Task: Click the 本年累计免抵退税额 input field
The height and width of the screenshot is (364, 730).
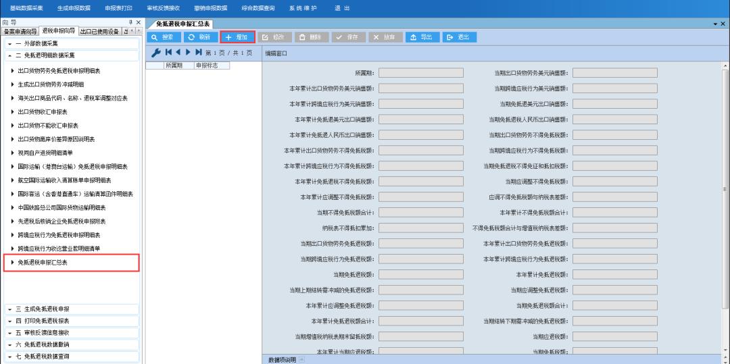Action: click(615, 274)
